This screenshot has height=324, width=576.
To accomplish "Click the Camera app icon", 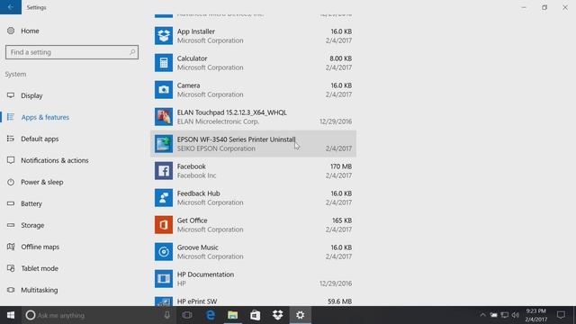I will [x=164, y=90].
